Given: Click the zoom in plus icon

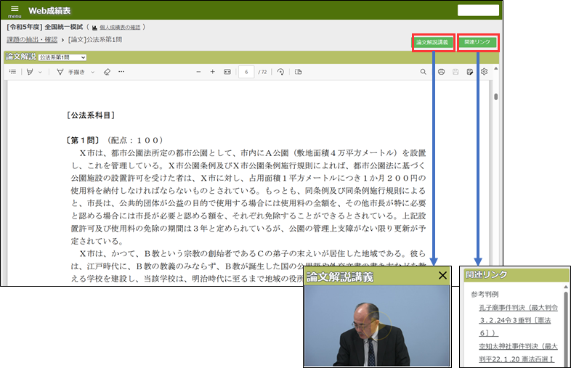Looking at the screenshot, I should pyautogui.click(x=213, y=72).
